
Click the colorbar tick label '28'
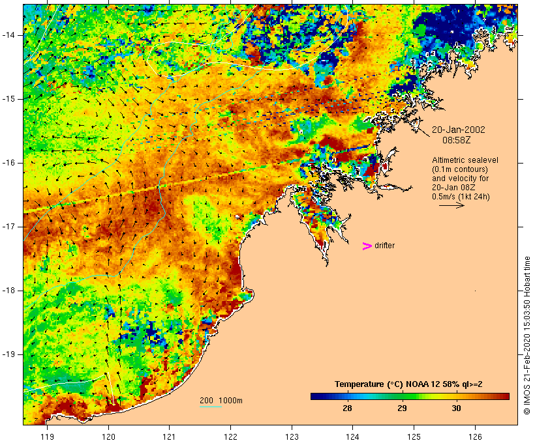[347, 408]
